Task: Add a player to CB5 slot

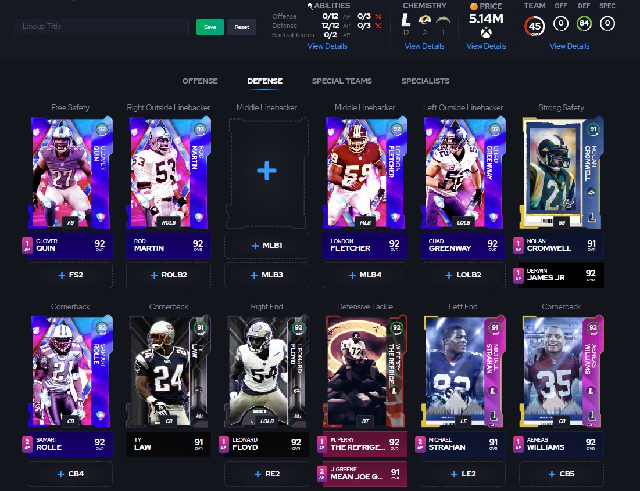Action: (x=561, y=474)
